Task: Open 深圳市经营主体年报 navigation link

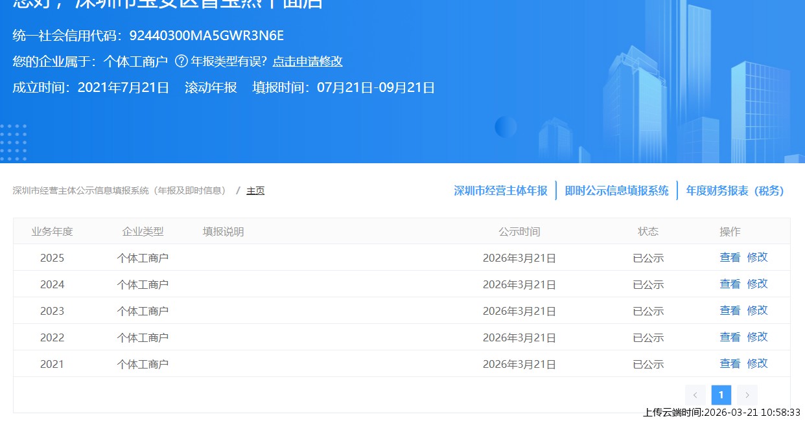Action: (x=500, y=190)
